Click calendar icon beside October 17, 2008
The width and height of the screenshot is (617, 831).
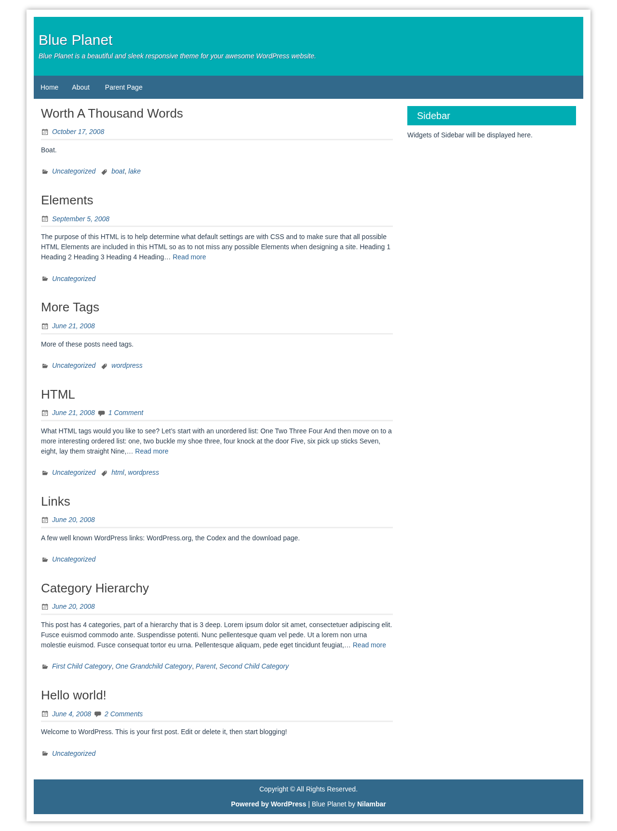coord(45,132)
